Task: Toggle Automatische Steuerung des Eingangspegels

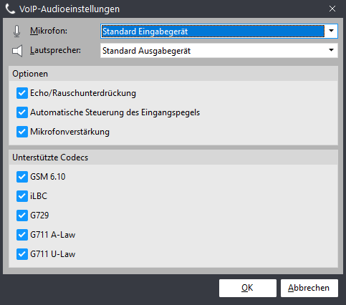Action: 22,112
